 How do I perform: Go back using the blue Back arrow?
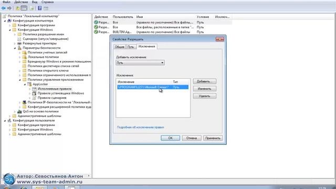[4, 8]
